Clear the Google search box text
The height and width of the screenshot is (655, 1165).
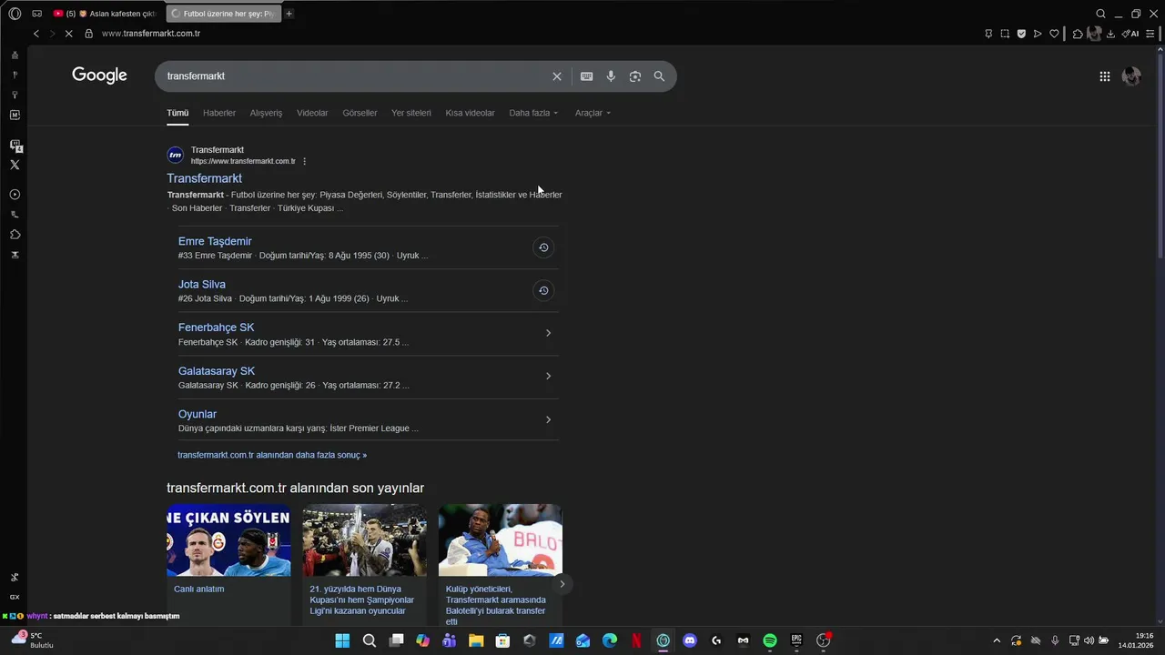tap(557, 76)
